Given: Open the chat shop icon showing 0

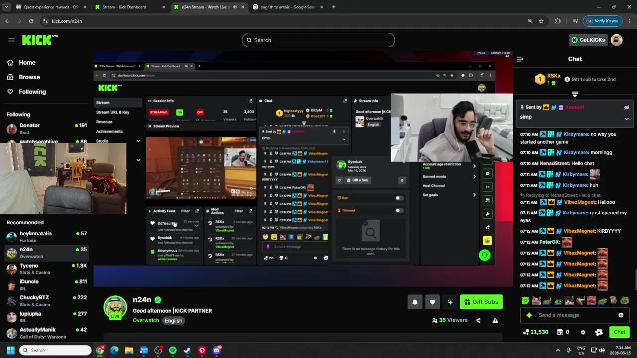Looking at the screenshot, I should pyautogui.click(x=563, y=332).
